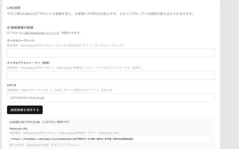Click the step-one icon beside 接続情報の登録

click(9, 28)
